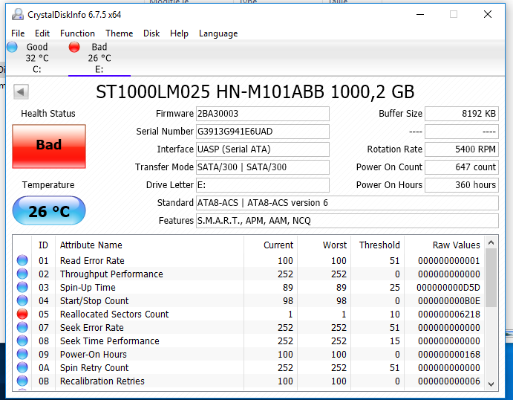Minimize the CrystalDiskInfo window
Screen dimensions: 513x400
tap(420, 14)
